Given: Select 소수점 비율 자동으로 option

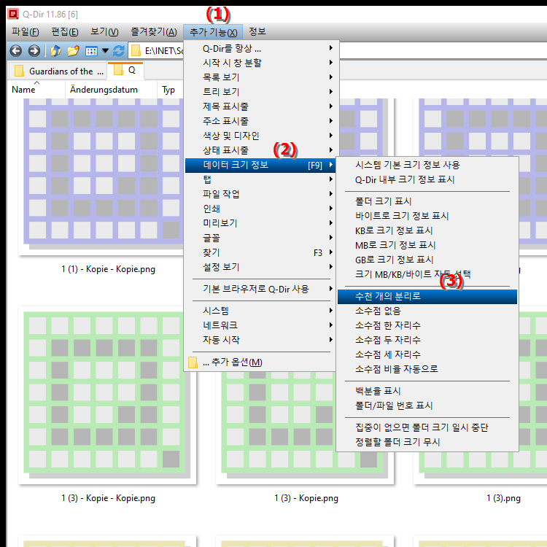Looking at the screenshot, I should tap(427, 369).
